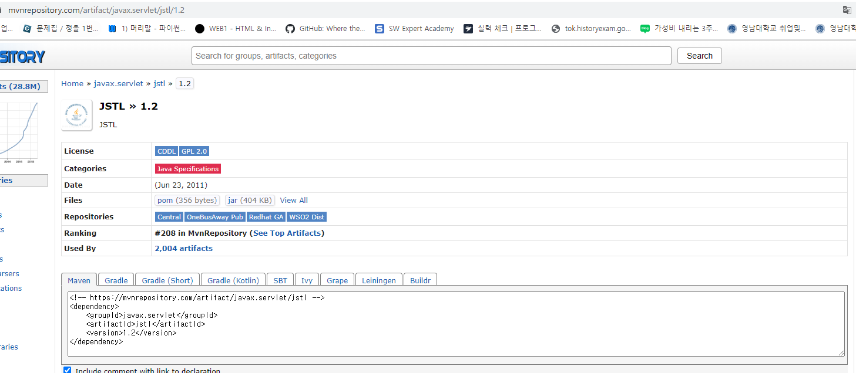The width and height of the screenshot is (856, 373).
Task: Select the Gradle (Kotlin) tab
Action: tap(233, 280)
